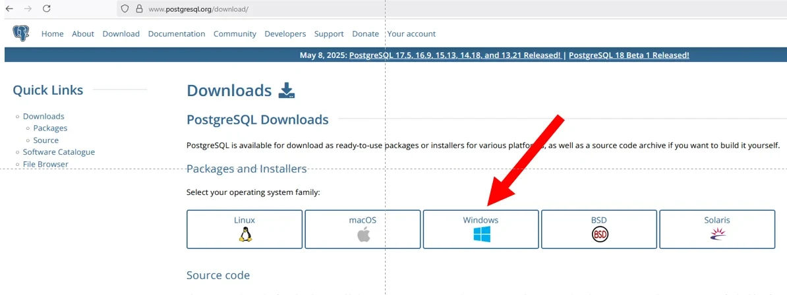Click the Quick Links heading
The image size is (787, 295).
click(x=47, y=90)
